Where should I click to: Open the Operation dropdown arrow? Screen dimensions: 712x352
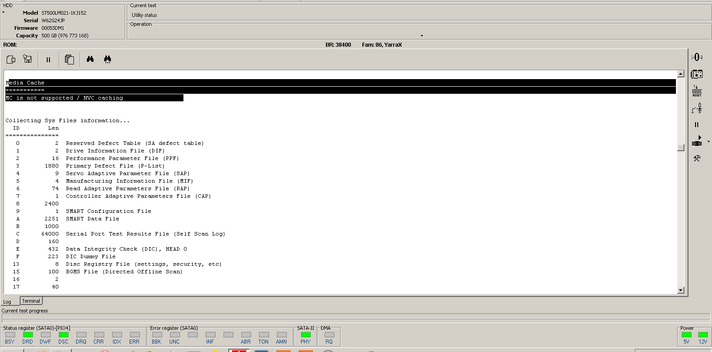(422, 36)
